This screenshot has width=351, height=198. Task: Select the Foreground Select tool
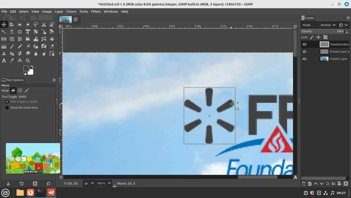(52, 24)
